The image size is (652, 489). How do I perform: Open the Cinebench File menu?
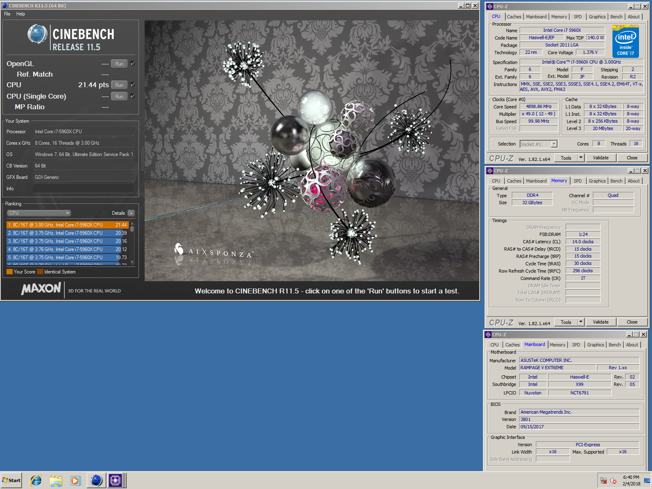[7, 14]
